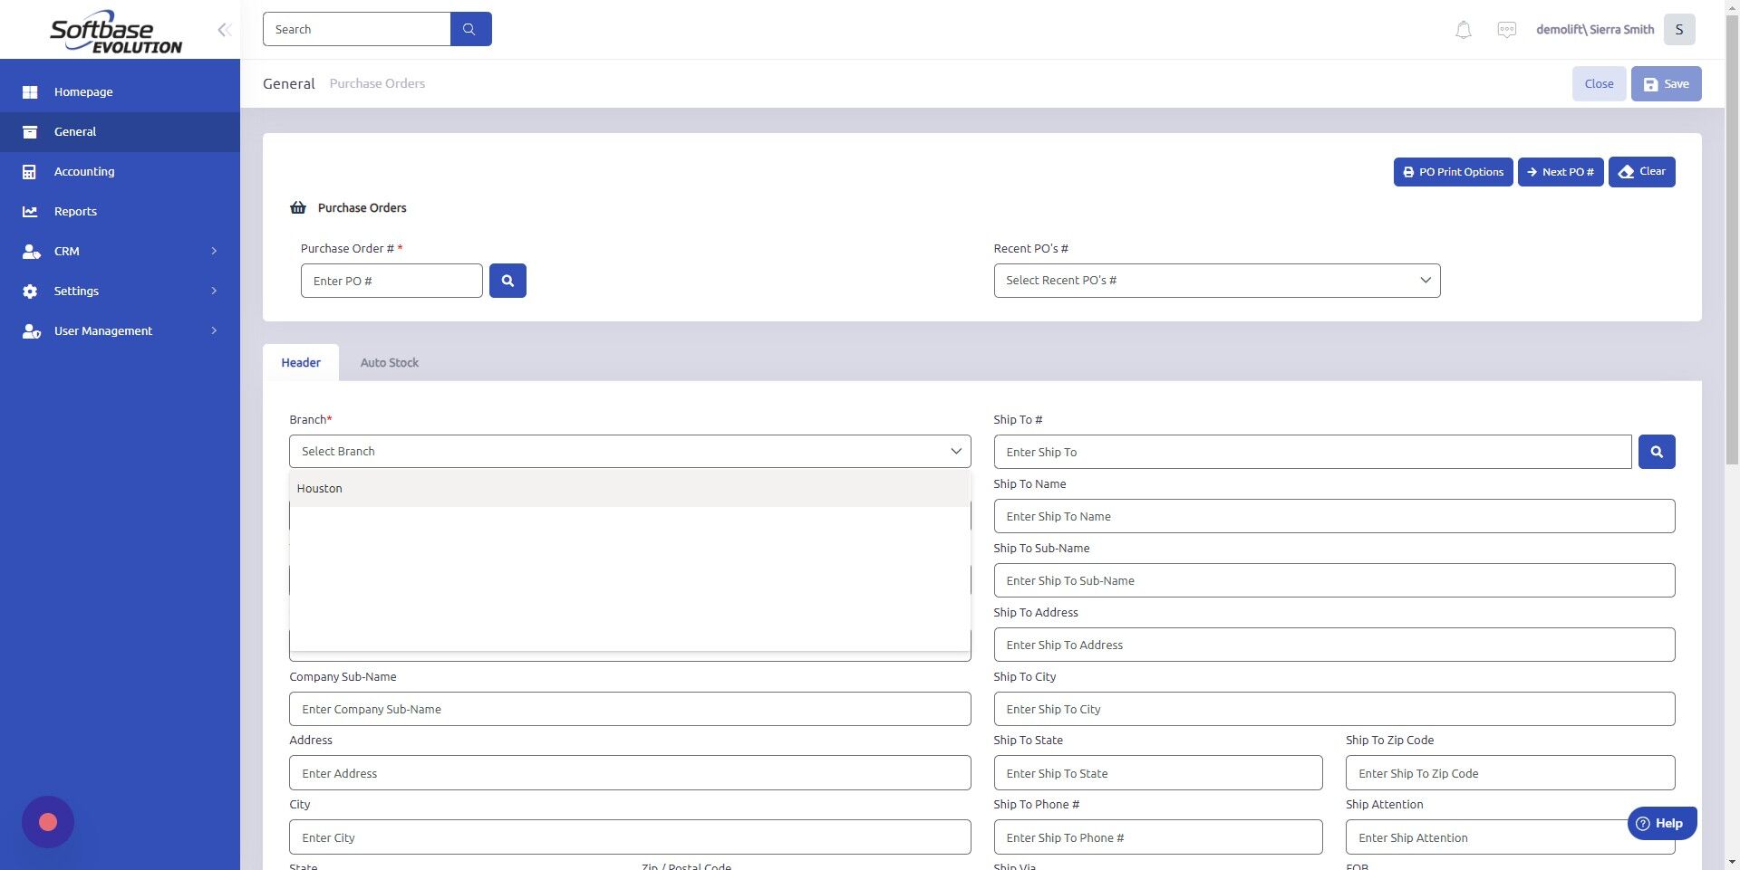Image resolution: width=1740 pixels, height=870 pixels.
Task: Click the Clear button
Action: point(1641,172)
